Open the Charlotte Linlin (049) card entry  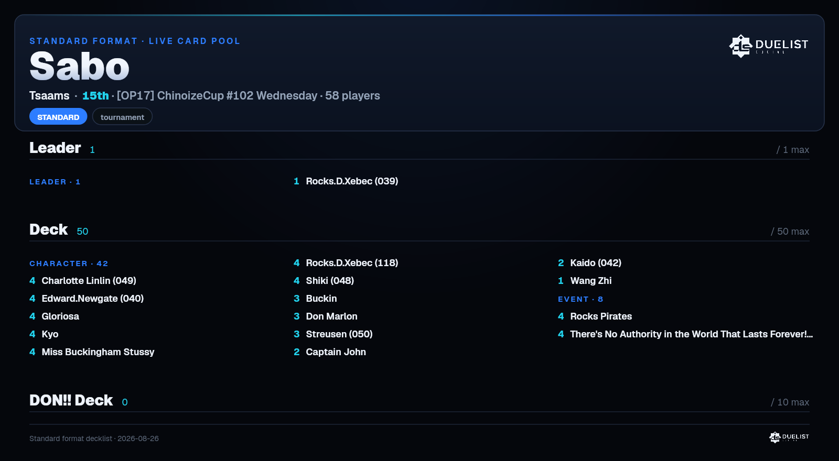[x=83, y=281]
